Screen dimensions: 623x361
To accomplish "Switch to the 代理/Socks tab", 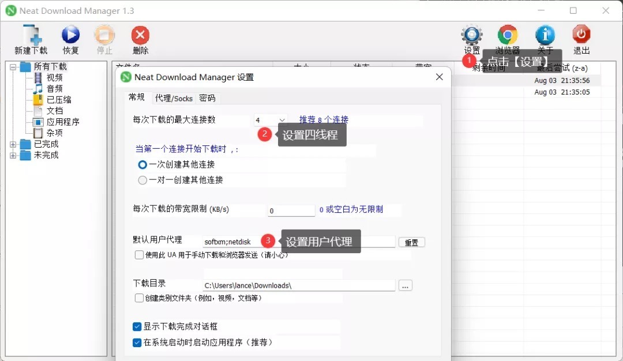I will 174,98.
